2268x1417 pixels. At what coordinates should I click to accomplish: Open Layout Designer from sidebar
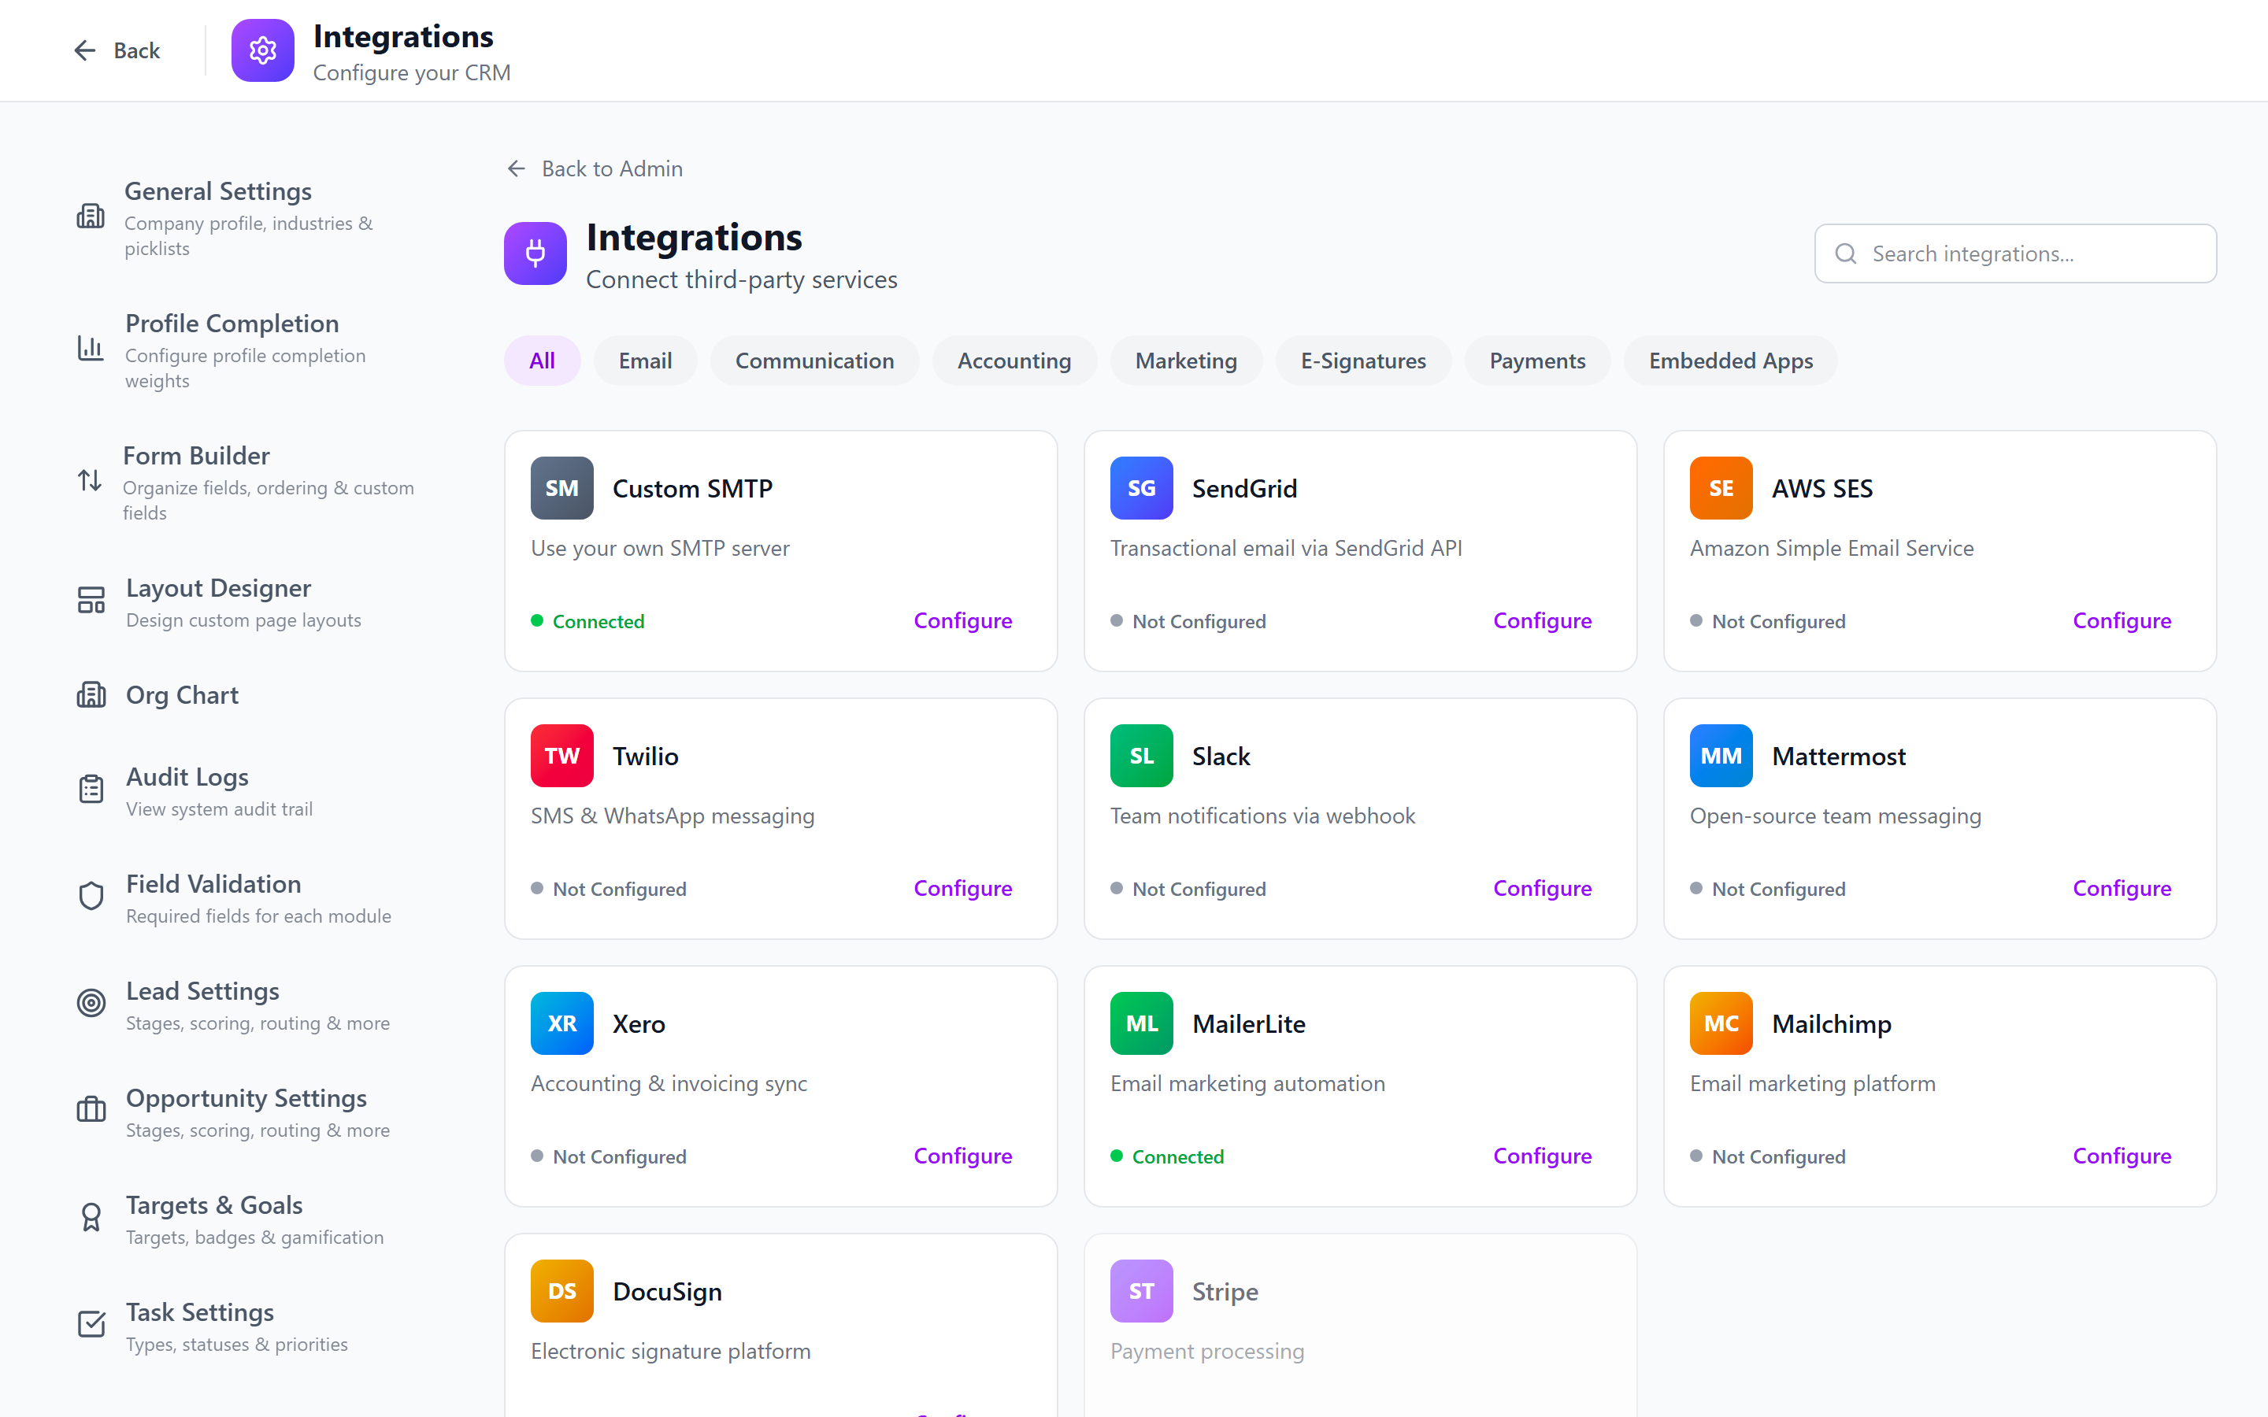point(246,601)
